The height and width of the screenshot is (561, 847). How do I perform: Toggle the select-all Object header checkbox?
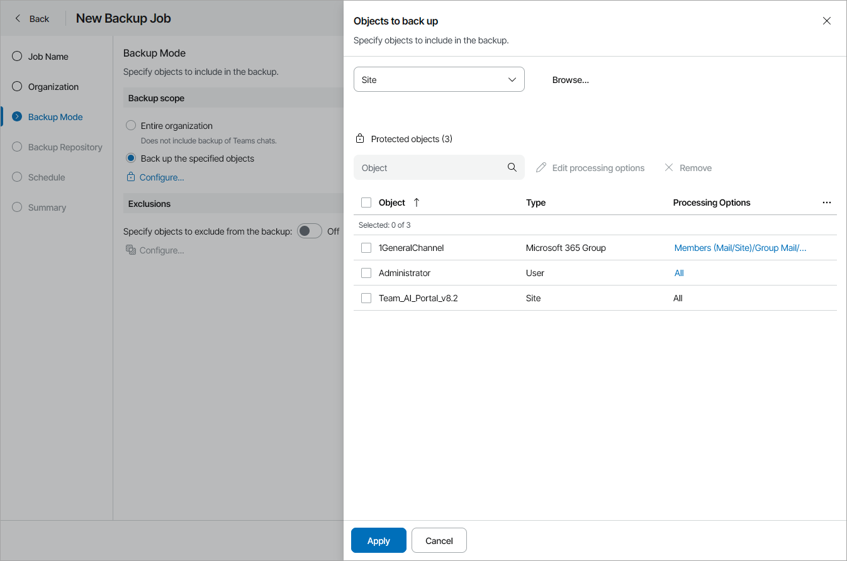(366, 203)
